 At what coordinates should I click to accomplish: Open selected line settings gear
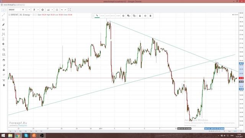pyautogui.click(x=123, y=16)
